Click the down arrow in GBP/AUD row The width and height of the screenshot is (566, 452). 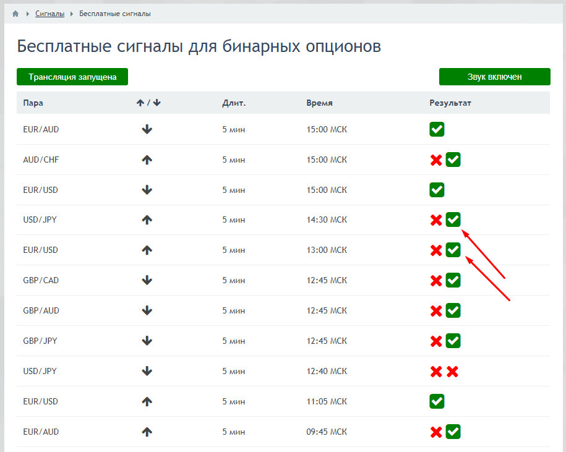tap(147, 310)
